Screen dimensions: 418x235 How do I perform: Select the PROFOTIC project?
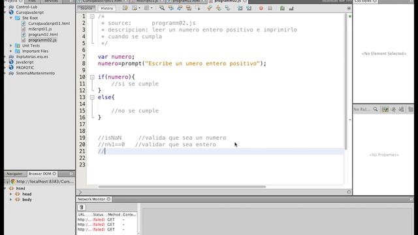tap(25, 67)
